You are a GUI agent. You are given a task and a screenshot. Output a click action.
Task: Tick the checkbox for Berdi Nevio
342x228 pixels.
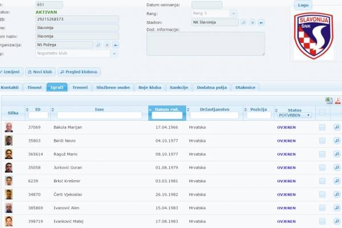pos(322,141)
